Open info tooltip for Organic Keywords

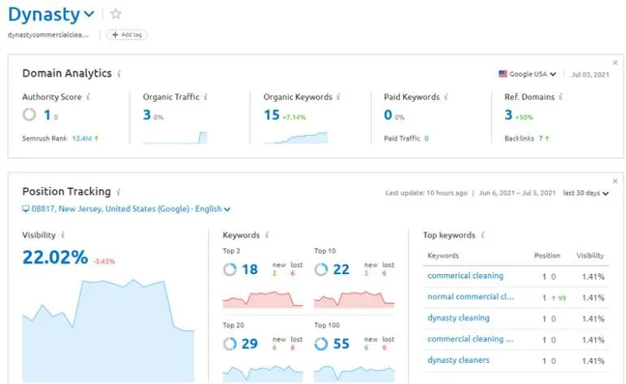(x=338, y=97)
